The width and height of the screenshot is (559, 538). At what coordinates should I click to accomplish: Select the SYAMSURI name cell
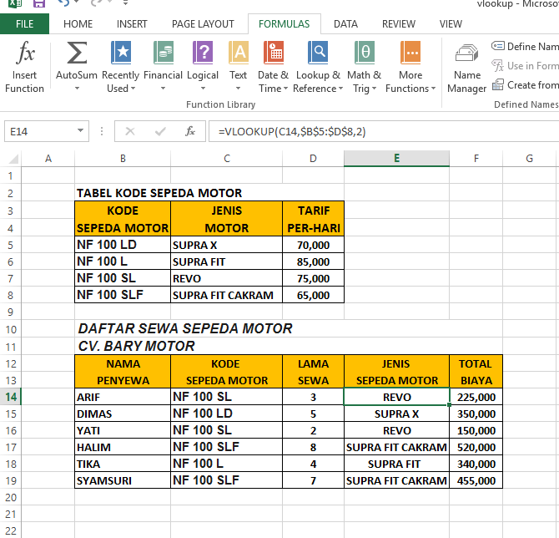coord(123,480)
